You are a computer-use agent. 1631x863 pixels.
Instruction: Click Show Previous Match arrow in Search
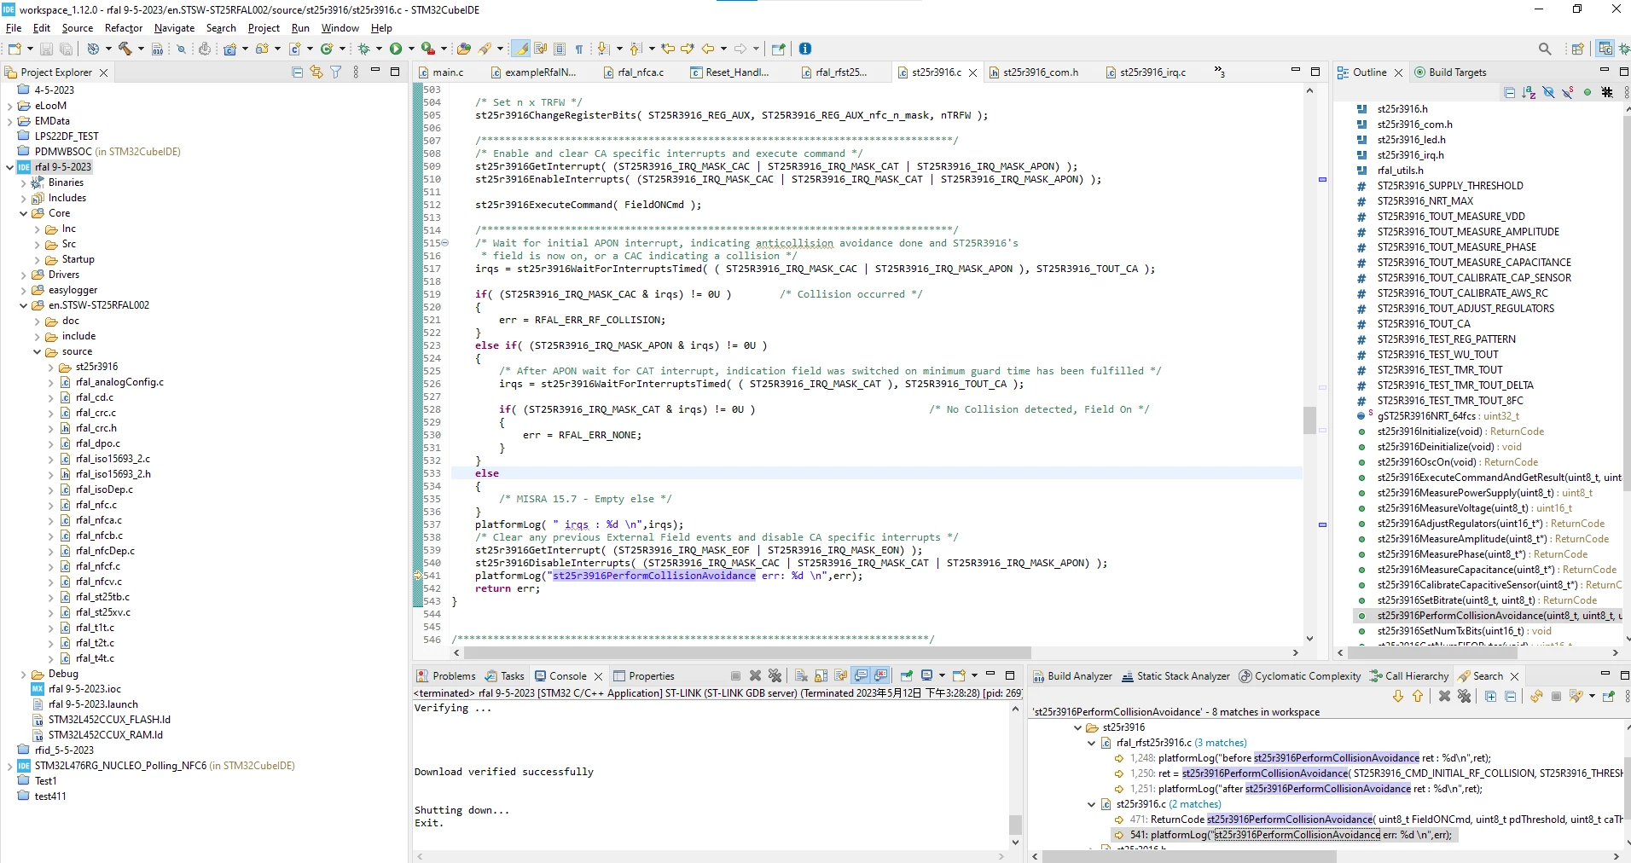[x=1418, y=696]
